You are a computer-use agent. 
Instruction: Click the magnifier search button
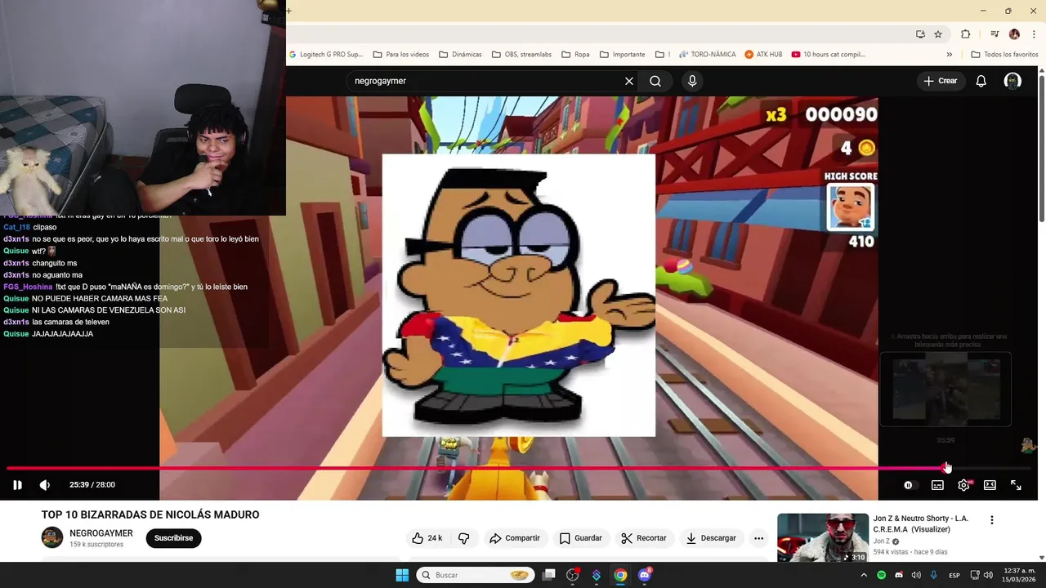(655, 81)
